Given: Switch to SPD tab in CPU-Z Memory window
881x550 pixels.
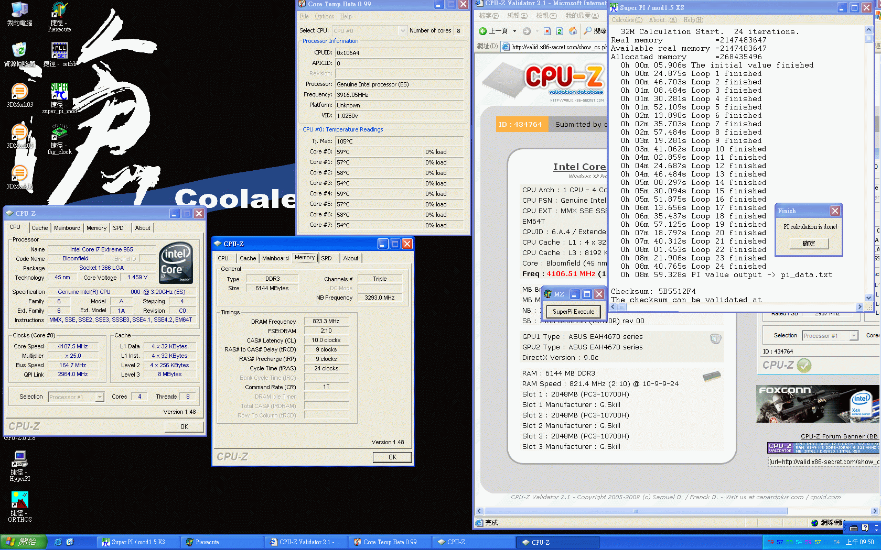Looking at the screenshot, I should 326,258.
